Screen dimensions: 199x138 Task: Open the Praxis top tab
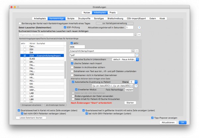(x=112, y=13)
